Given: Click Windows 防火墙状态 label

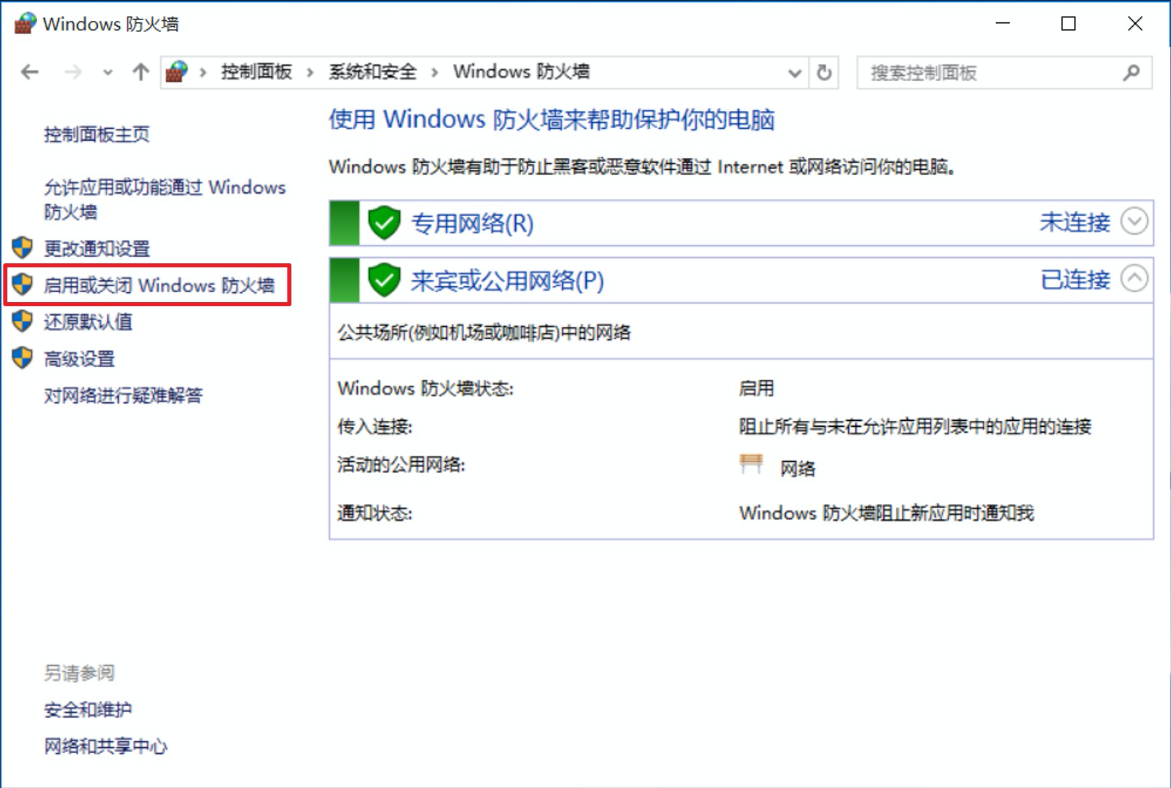Looking at the screenshot, I should pyautogui.click(x=425, y=389).
